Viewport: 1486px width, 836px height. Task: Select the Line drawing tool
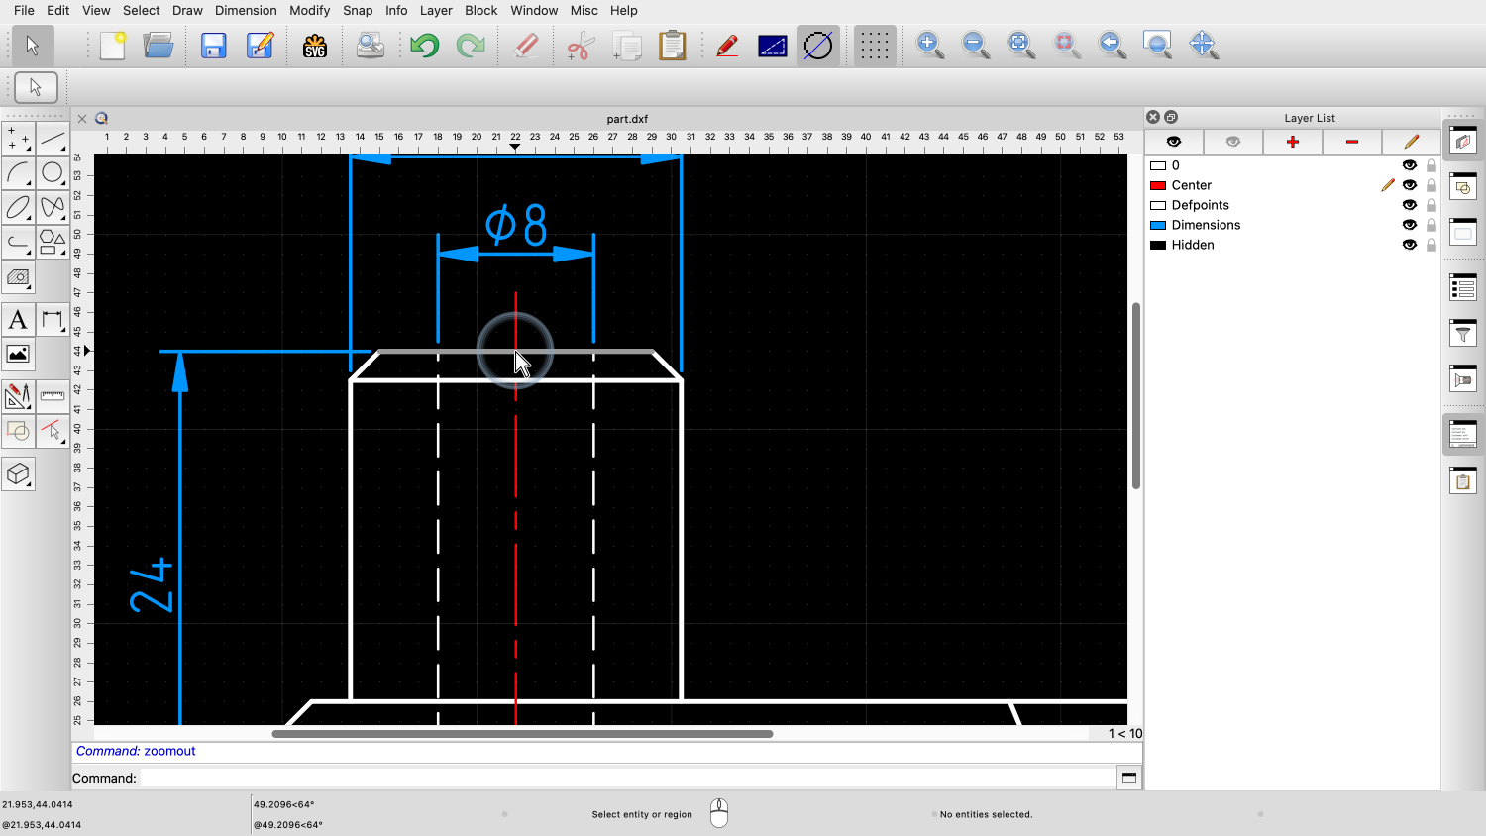[x=53, y=137]
